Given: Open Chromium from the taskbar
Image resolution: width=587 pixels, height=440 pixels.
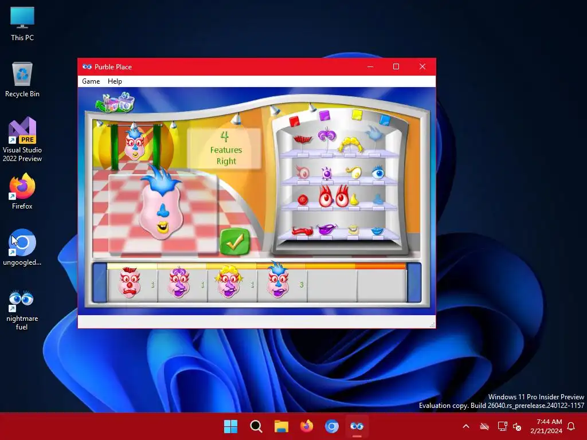Looking at the screenshot, I should point(332,426).
